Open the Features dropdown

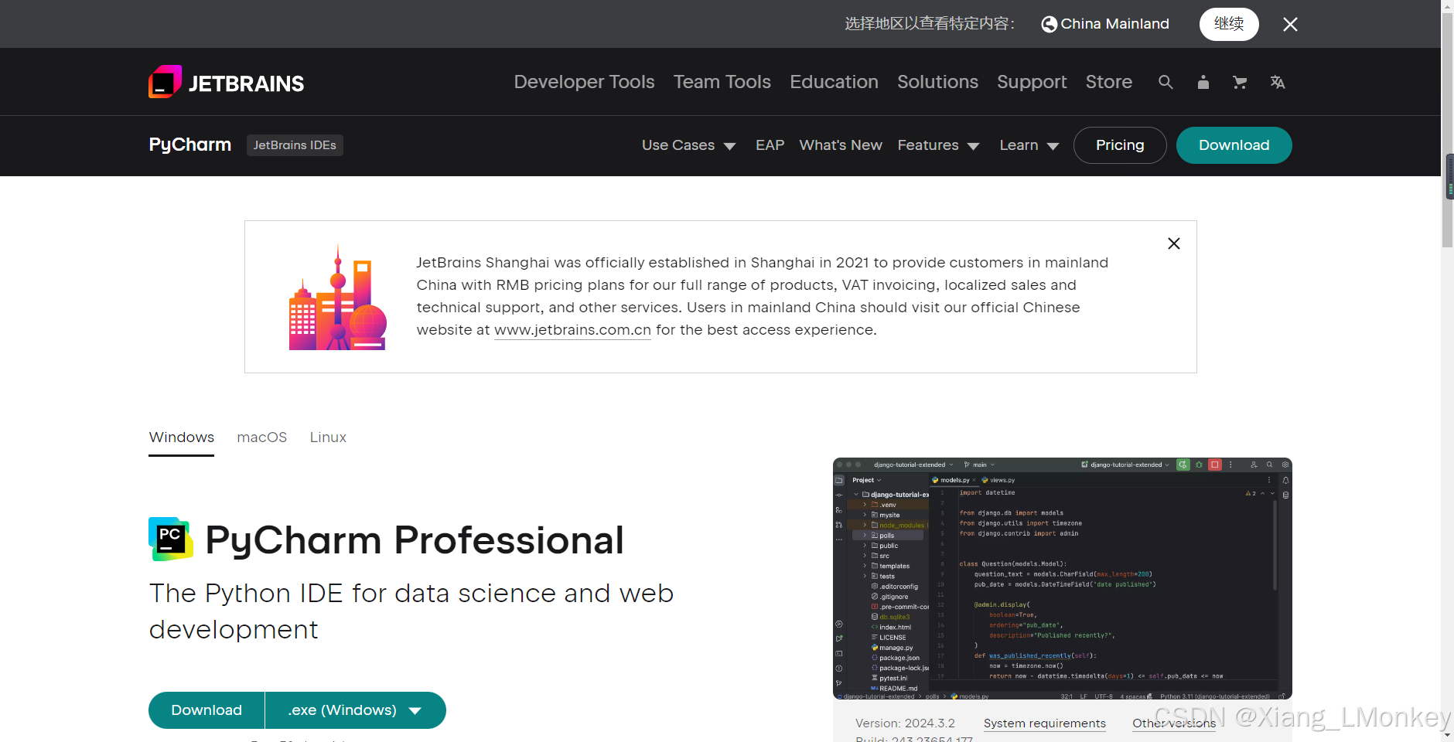[938, 145]
